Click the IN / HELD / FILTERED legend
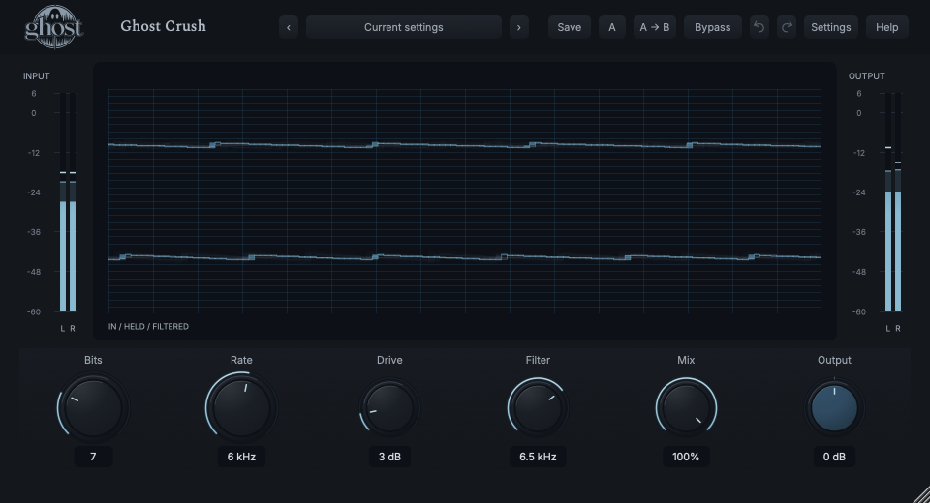This screenshot has width=930, height=503. click(148, 326)
